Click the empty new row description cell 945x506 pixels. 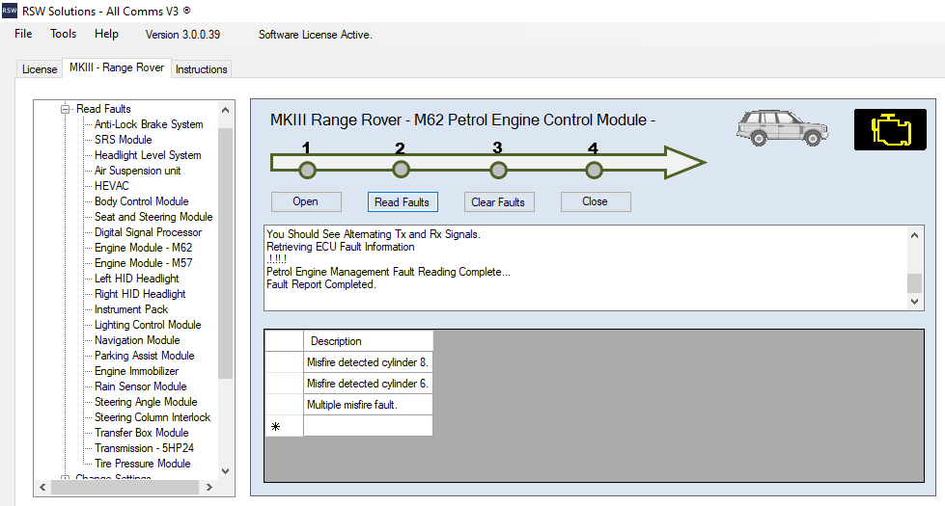pyautogui.click(x=368, y=426)
